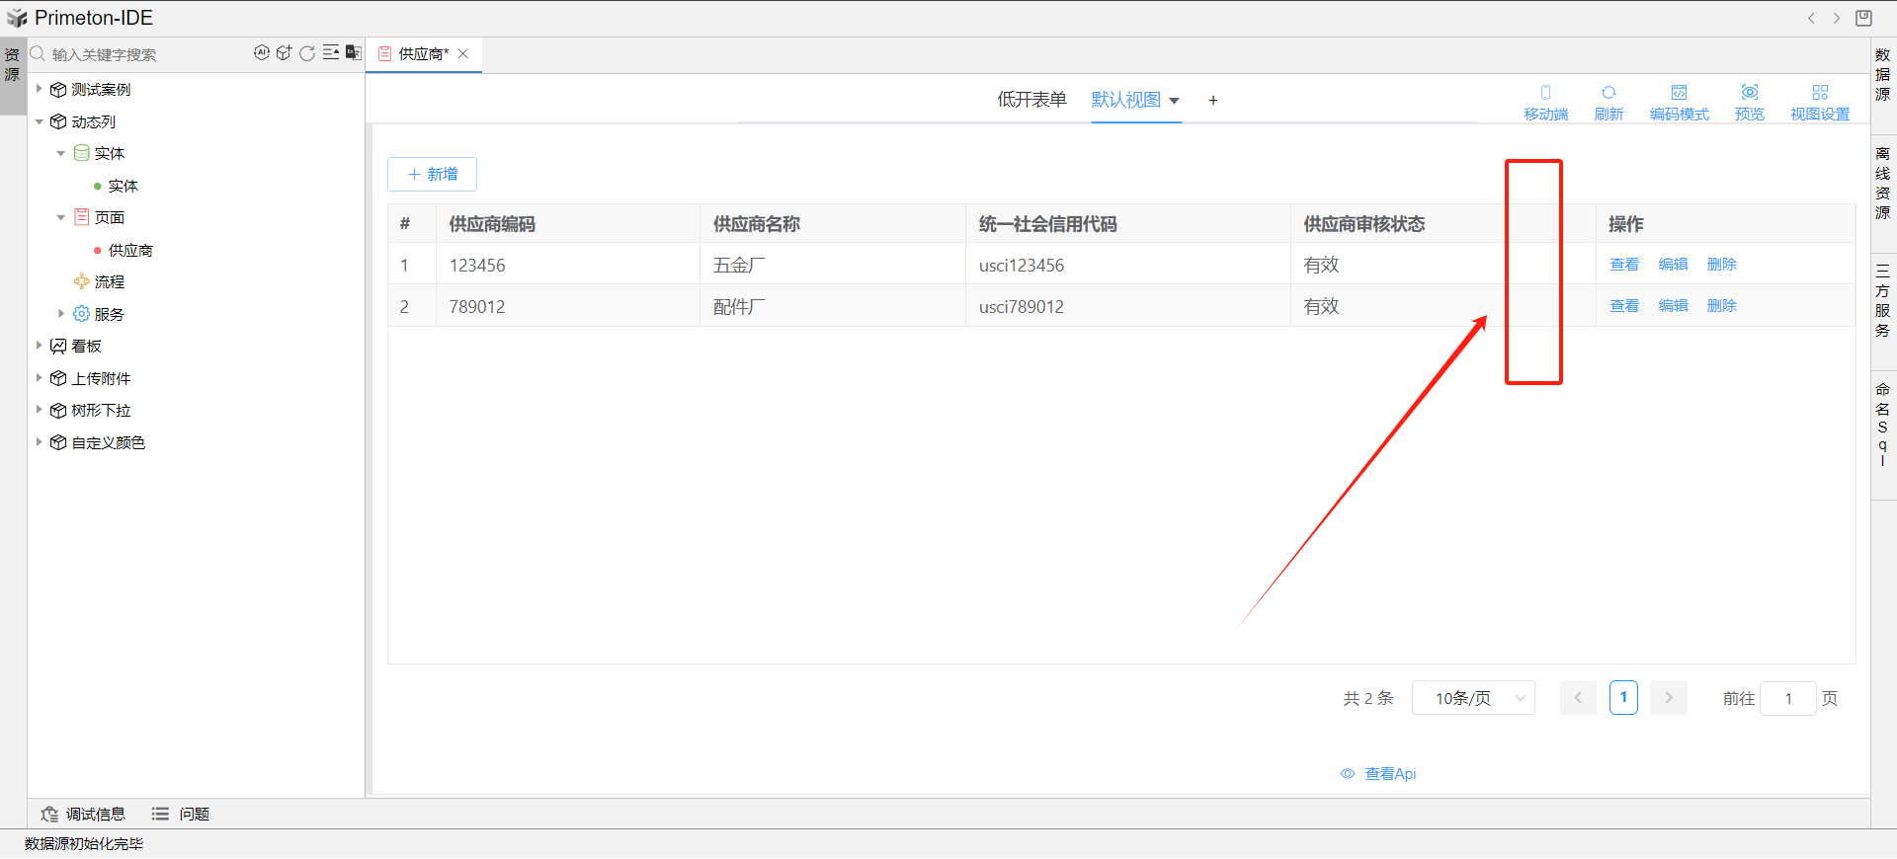Refresh the resource tree with the reload icon
The image size is (1897, 859).
307,53
